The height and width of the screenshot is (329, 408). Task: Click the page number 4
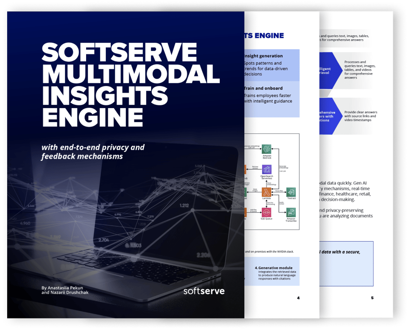click(298, 298)
